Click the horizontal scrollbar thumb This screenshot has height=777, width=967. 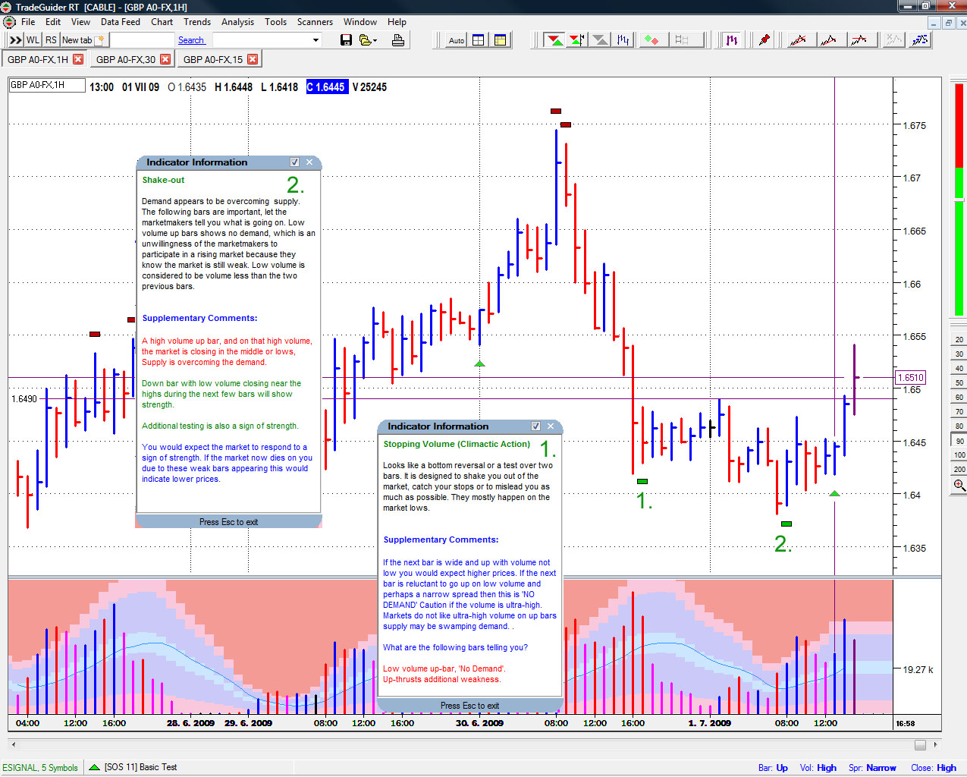920,744
